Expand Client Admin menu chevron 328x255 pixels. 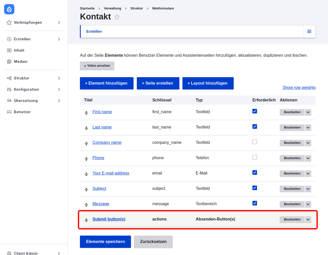pos(59,253)
